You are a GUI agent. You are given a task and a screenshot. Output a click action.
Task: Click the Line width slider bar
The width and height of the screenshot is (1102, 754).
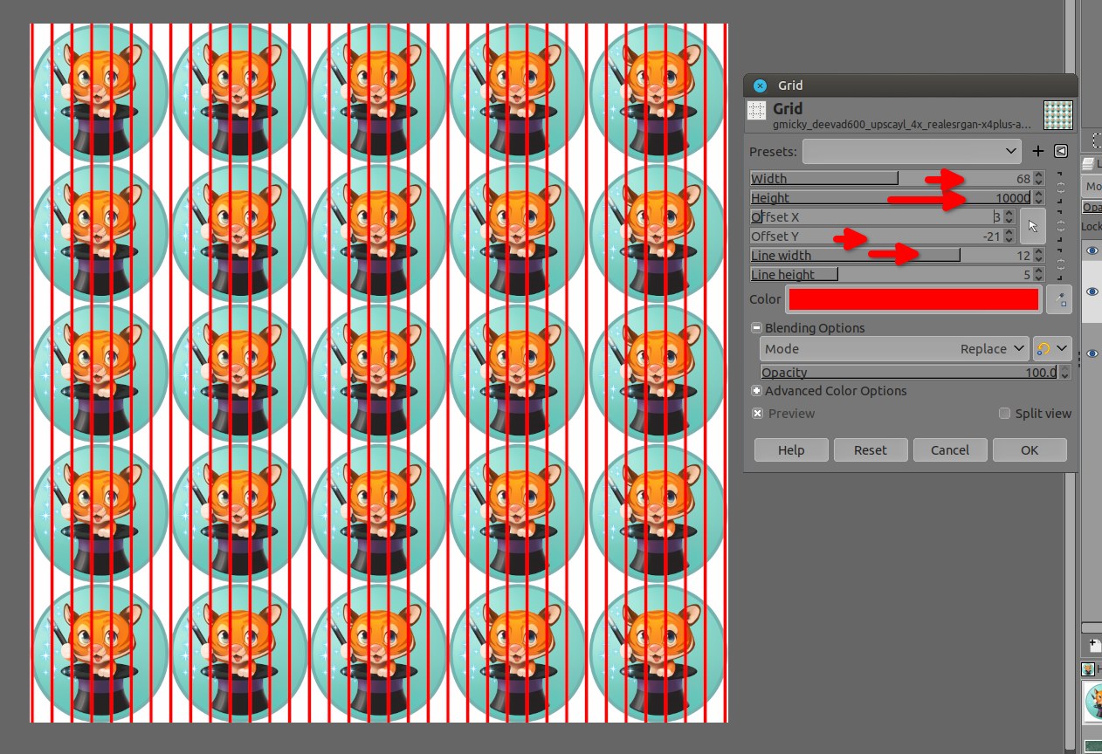[x=891, y=256]
